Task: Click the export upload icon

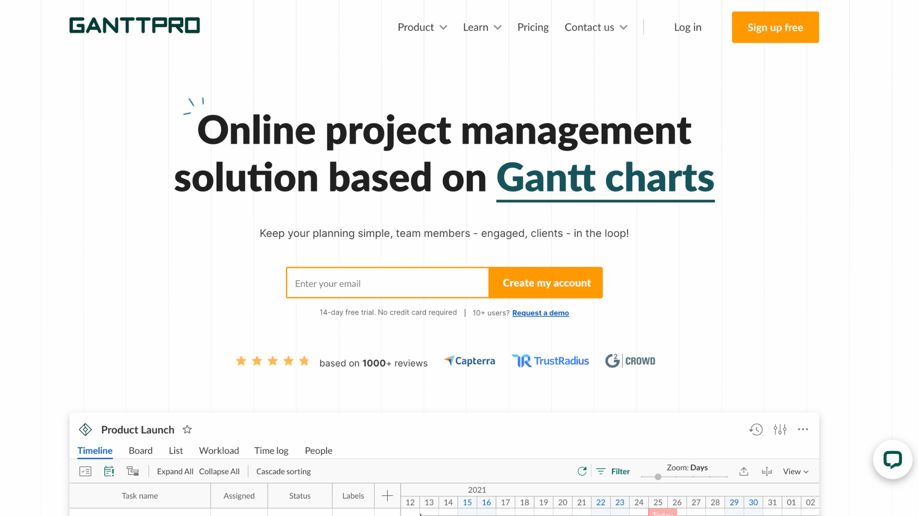Action: tap(743, 472)
